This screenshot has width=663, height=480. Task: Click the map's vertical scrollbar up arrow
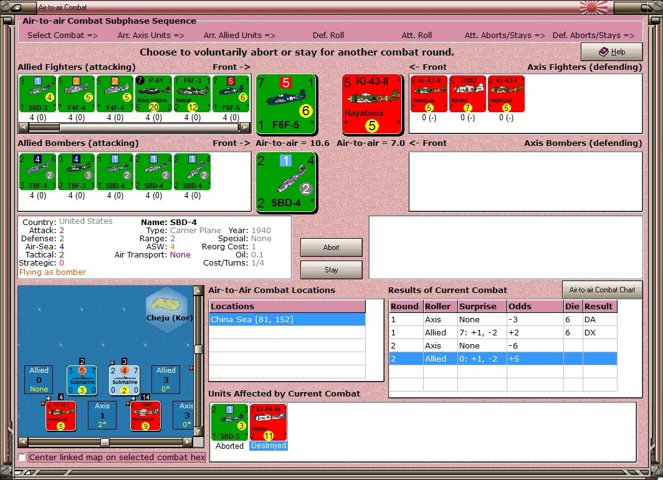pos(198,290)
